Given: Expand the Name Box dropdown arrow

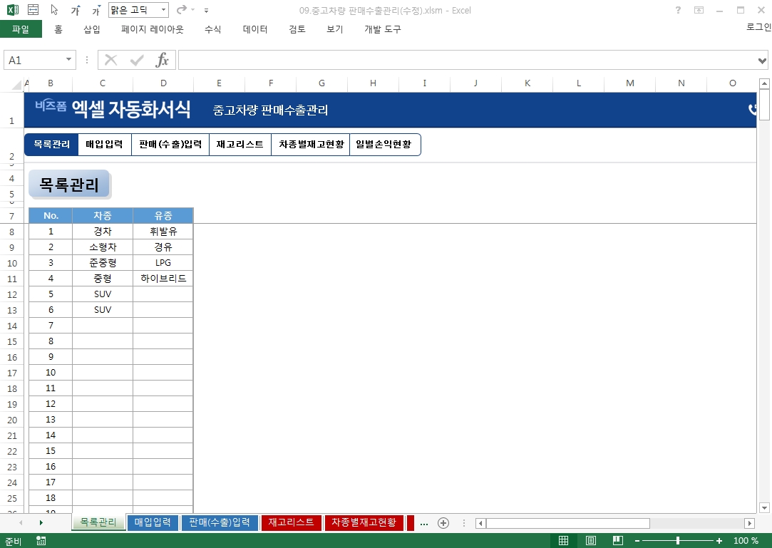Looking at the screenshot, I should tap(68, 60).
